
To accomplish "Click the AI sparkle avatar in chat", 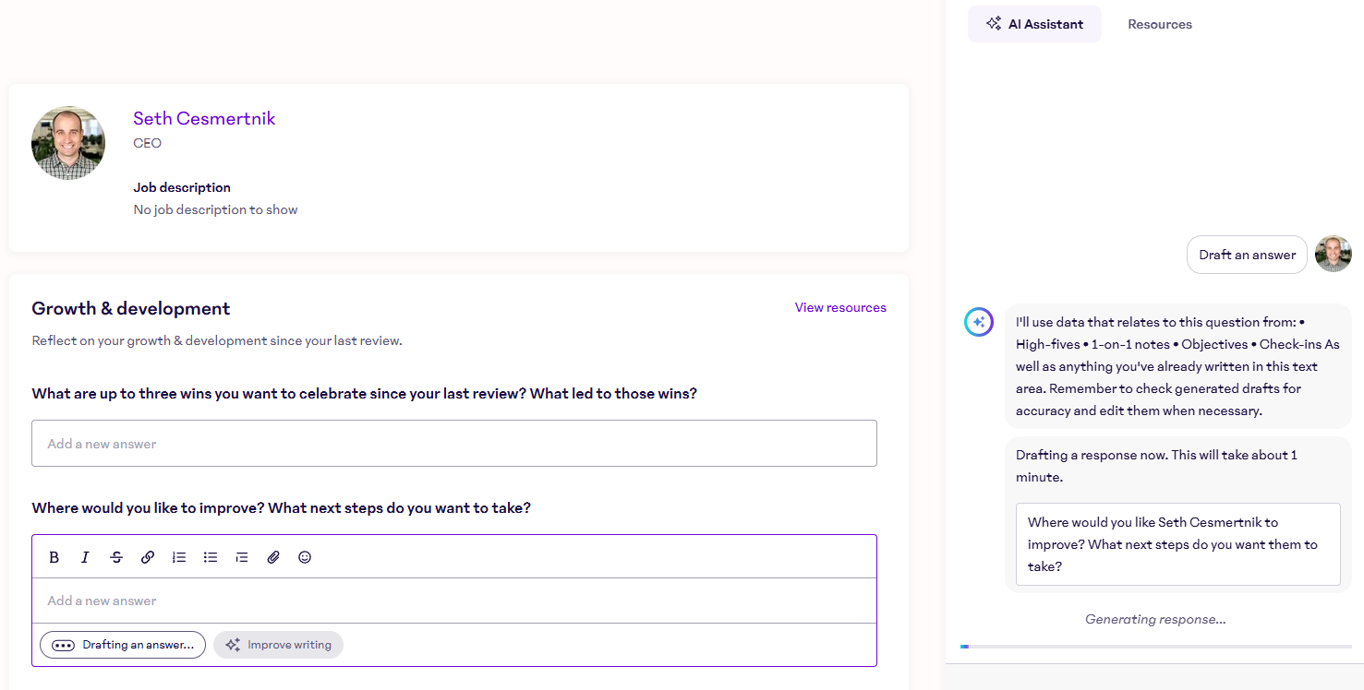I will coord(979,322).
